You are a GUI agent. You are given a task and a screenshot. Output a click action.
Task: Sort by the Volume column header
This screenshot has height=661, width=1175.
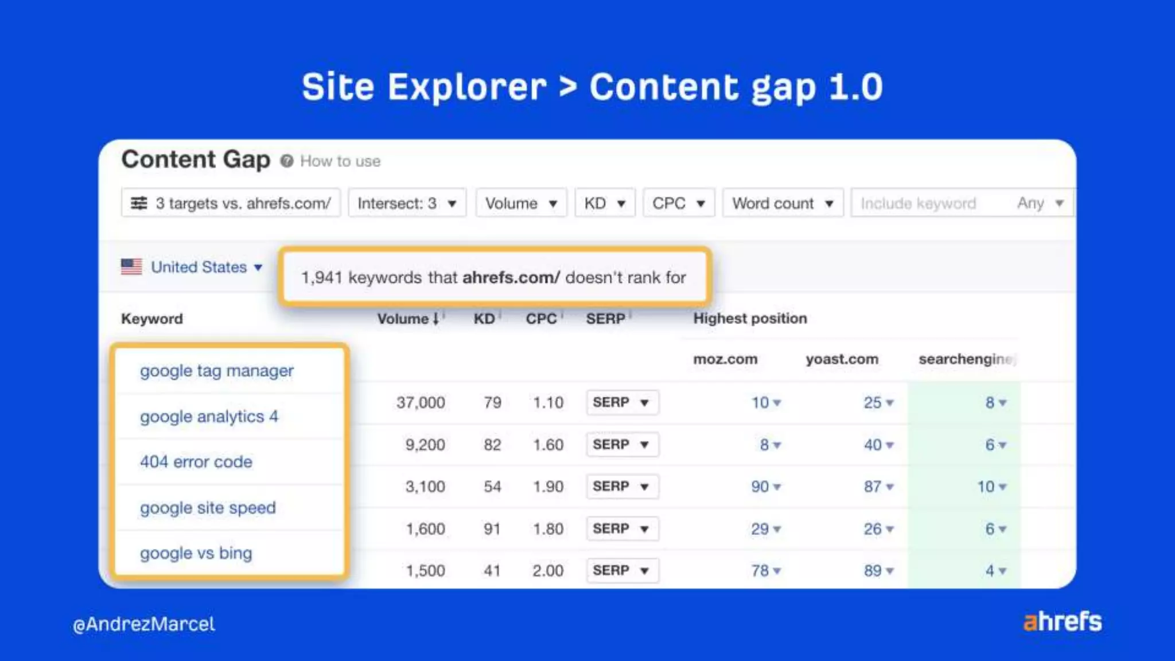click(408, 318)
